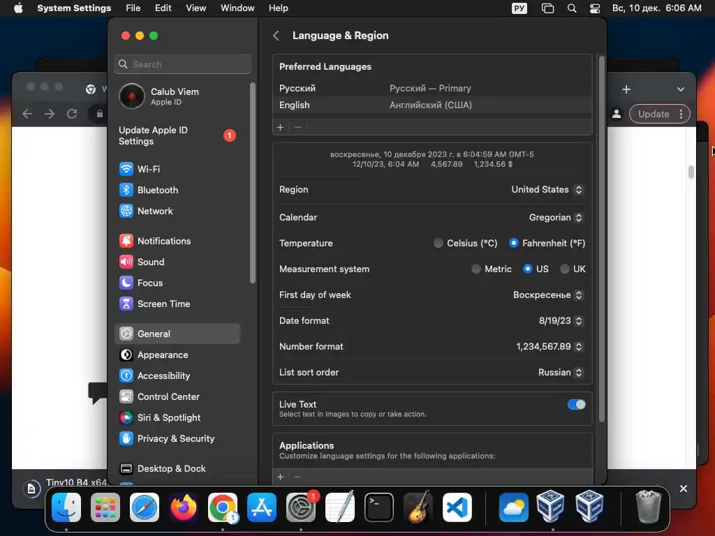Viewport: 715px width, 536px height.
Task: Toggle the Live Text switch
Action: tap(576, 405)
